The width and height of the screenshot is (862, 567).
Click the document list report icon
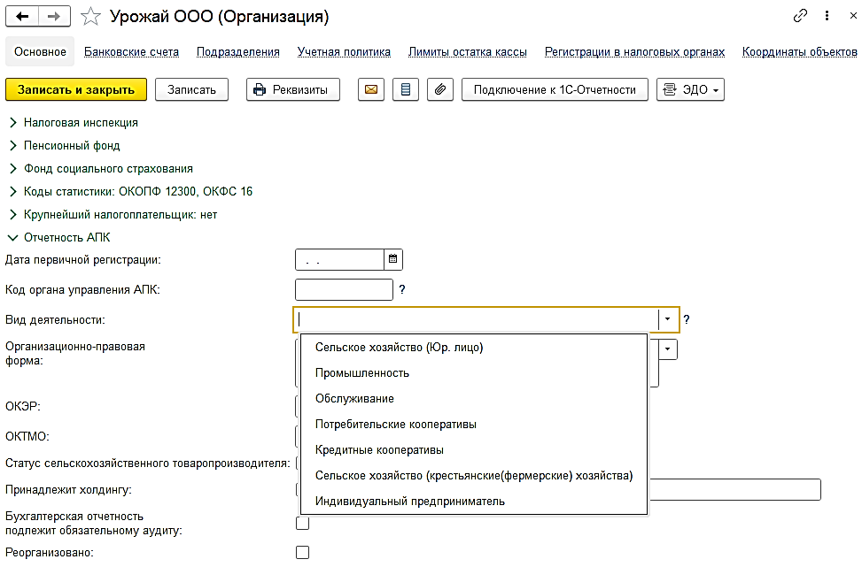click(x=405, y=89)
